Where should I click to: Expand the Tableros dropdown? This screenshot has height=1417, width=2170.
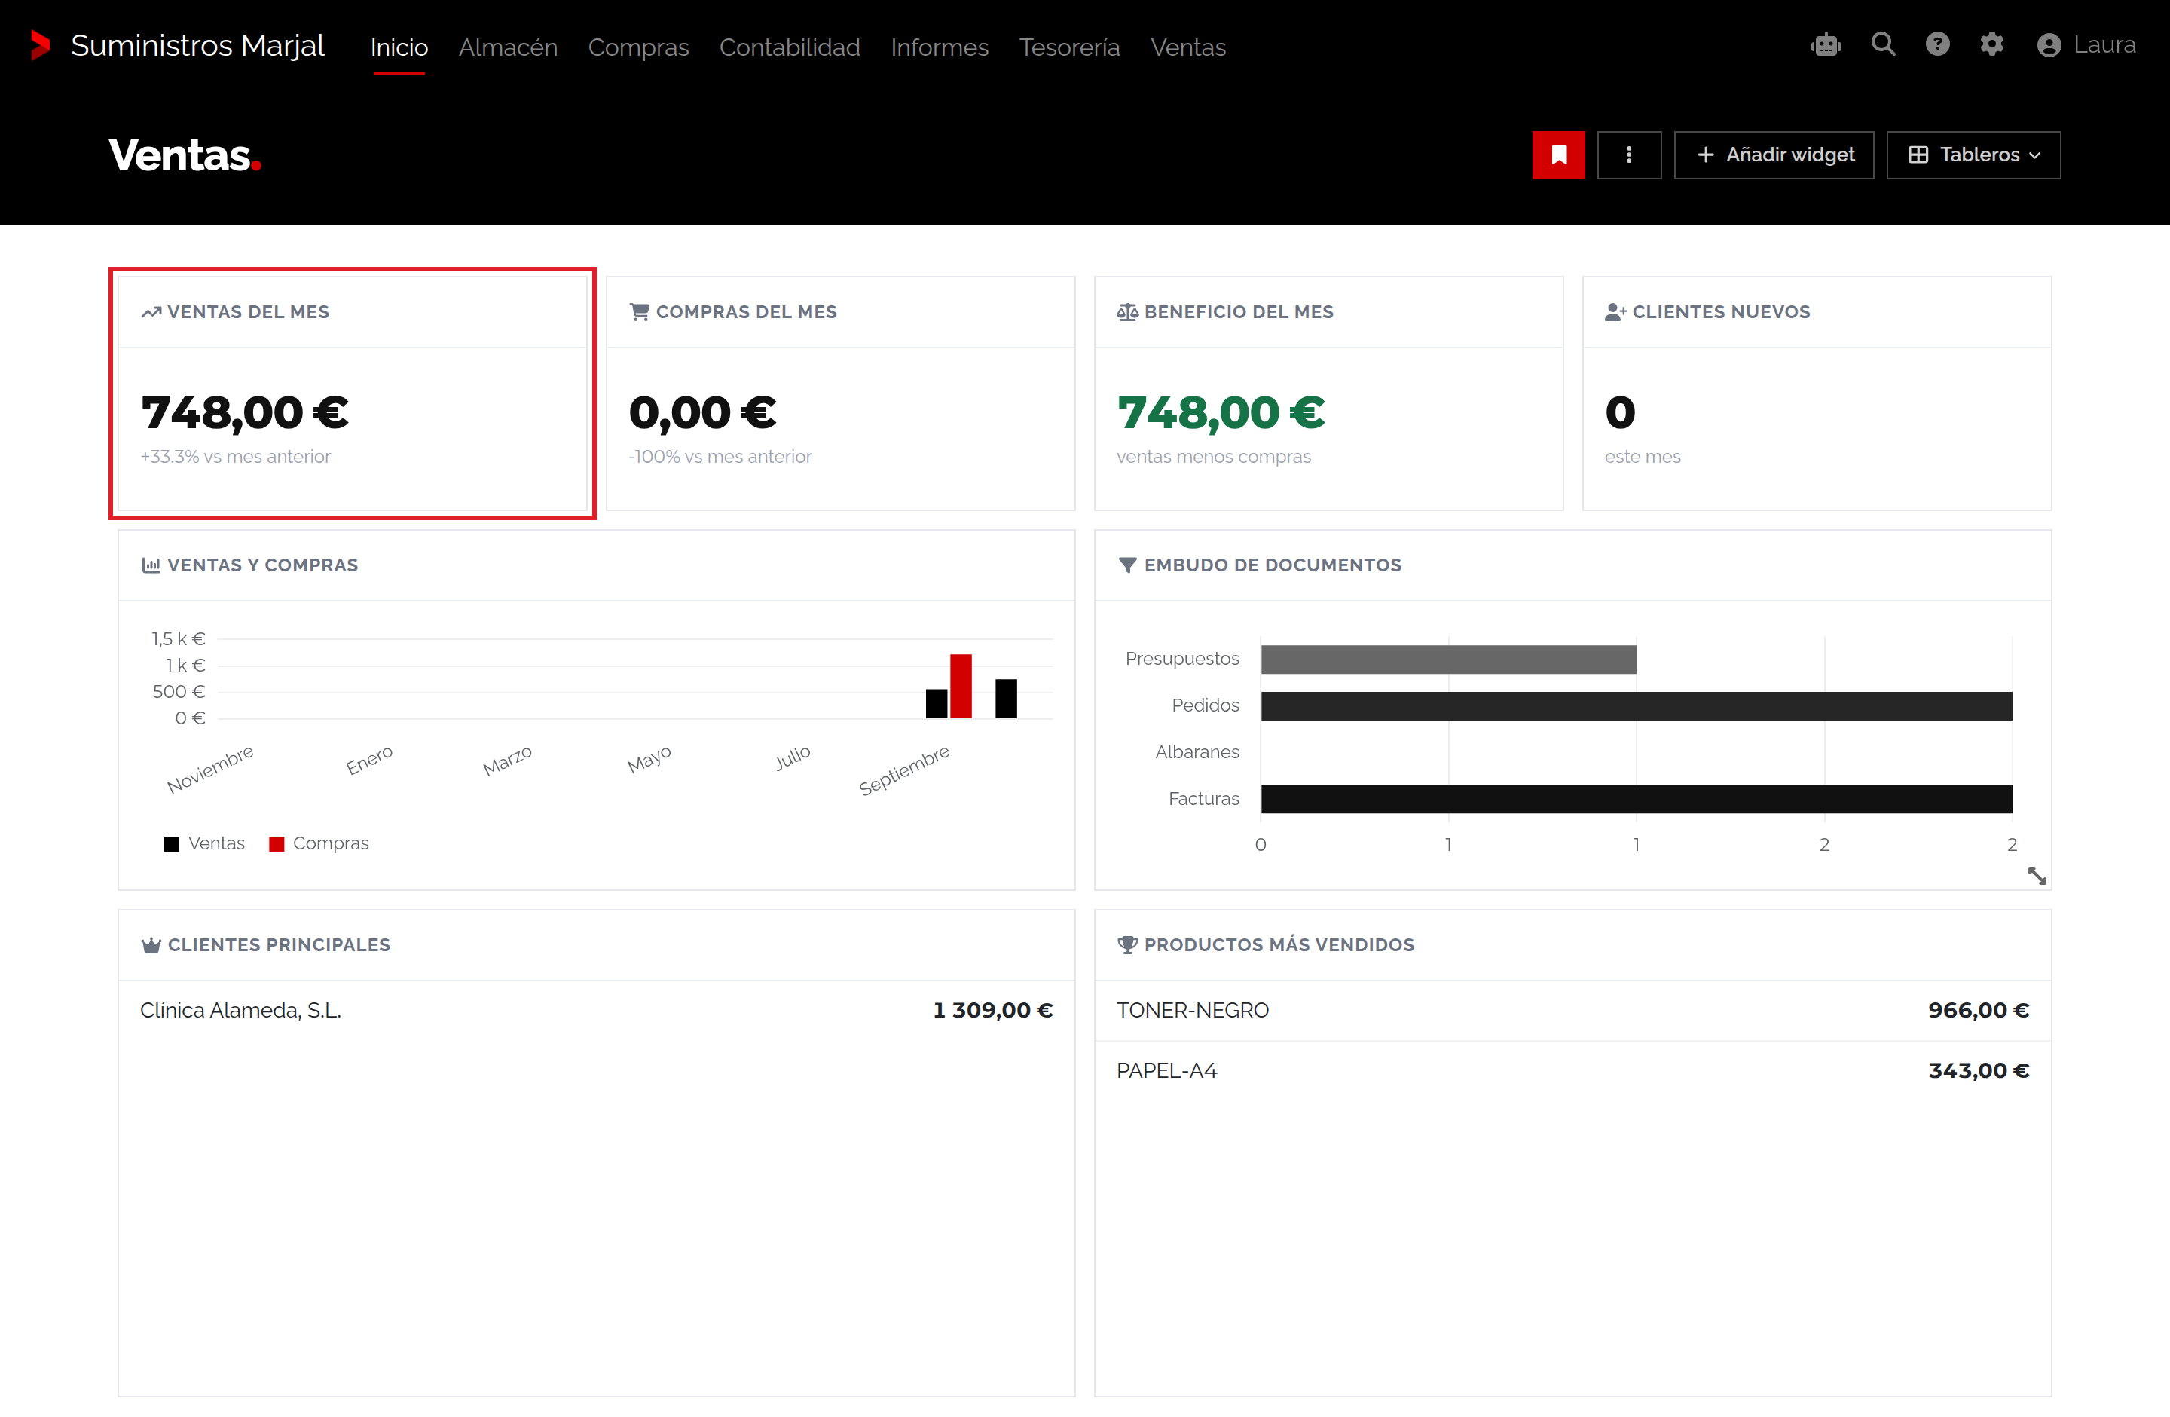[x=1973, y=155]
